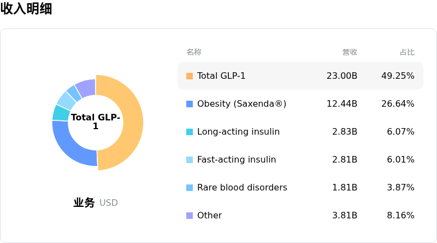Click the light blue Fast-acting insulin swatch
The width and height of the screenshot is (437, 243).
tap(190, 160)
